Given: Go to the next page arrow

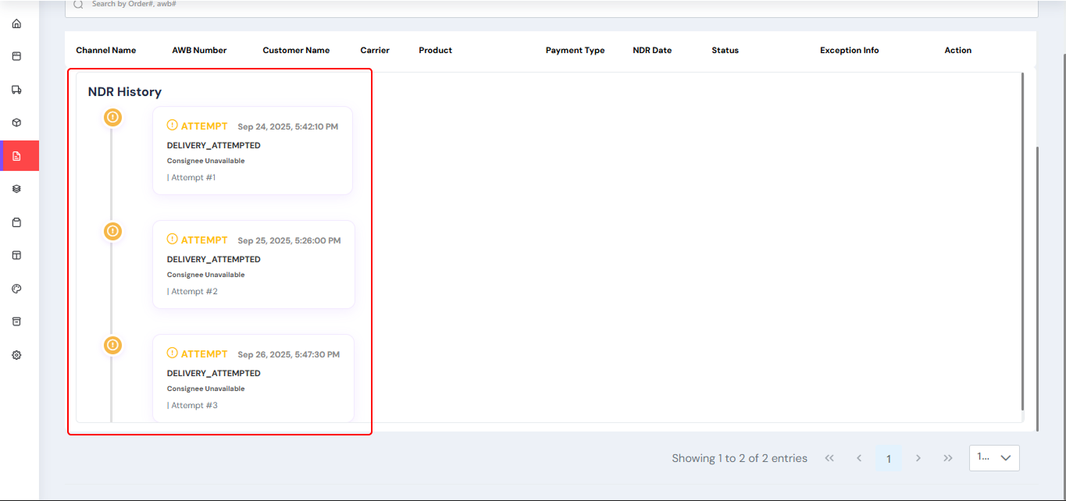Looking at the screenshot, I should pos(918,458).
